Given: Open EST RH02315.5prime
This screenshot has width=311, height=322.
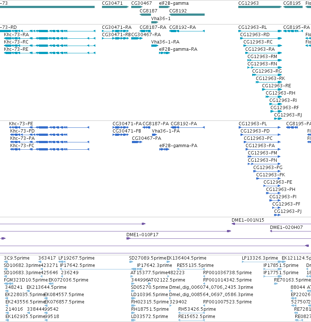Looking at the screenshot, I should pyautogui.click(x=150, y=302).
